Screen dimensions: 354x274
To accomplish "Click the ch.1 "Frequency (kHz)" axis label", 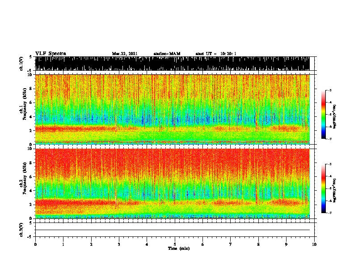I will [24, 104].
